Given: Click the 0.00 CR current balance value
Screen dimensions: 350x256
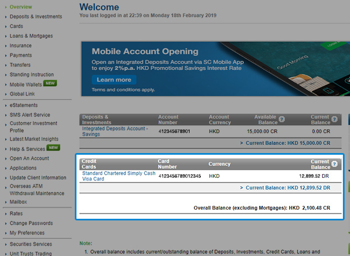Looking at the screenshot, I should tap(321, 132).
